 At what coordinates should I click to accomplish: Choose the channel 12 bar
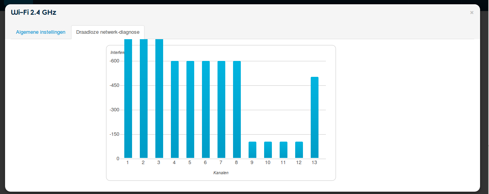click(299, 150)
